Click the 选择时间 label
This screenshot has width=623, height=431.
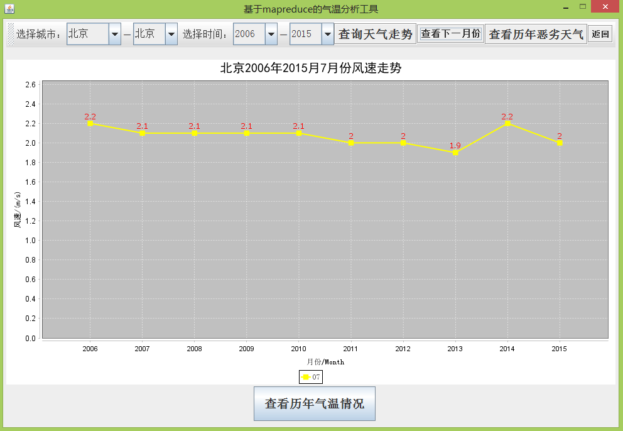point(205,34)
